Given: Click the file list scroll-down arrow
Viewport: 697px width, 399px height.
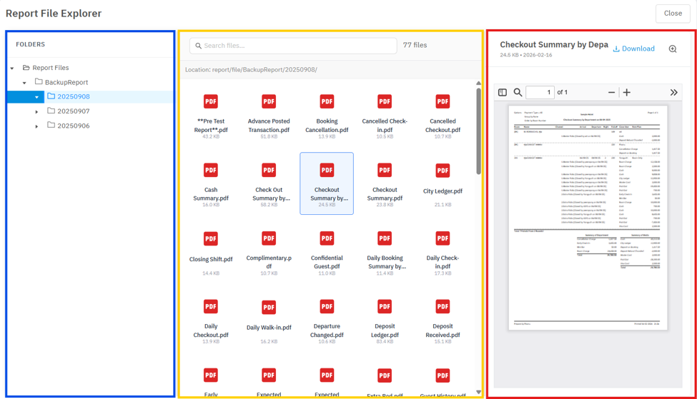Looking at the screenshot, I should [x=478, y=392].
